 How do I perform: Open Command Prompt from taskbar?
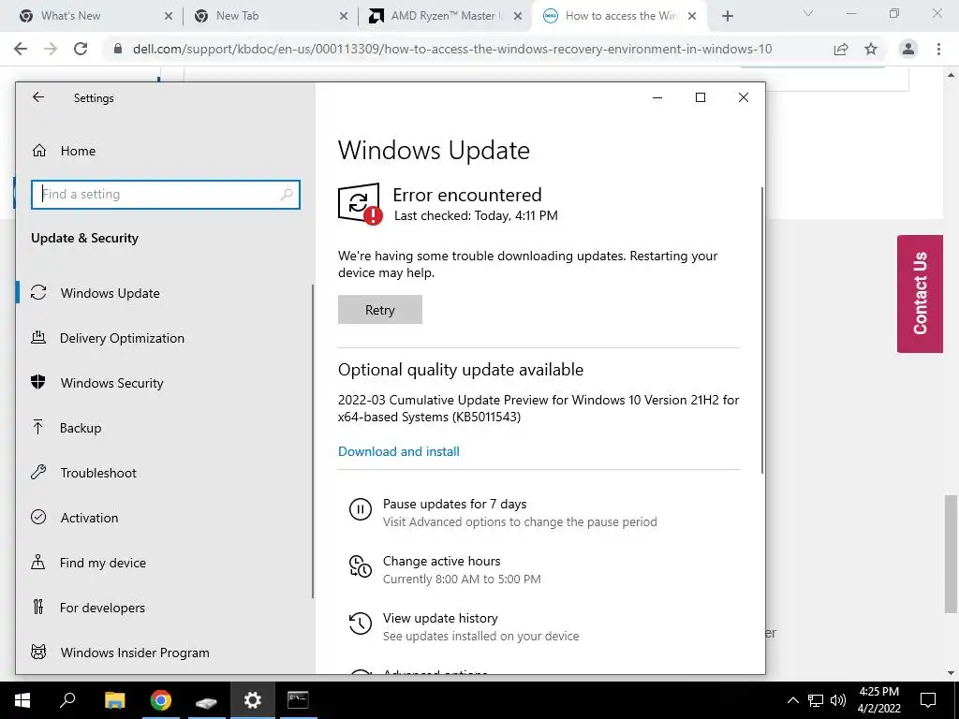click(x=299, y=700)
